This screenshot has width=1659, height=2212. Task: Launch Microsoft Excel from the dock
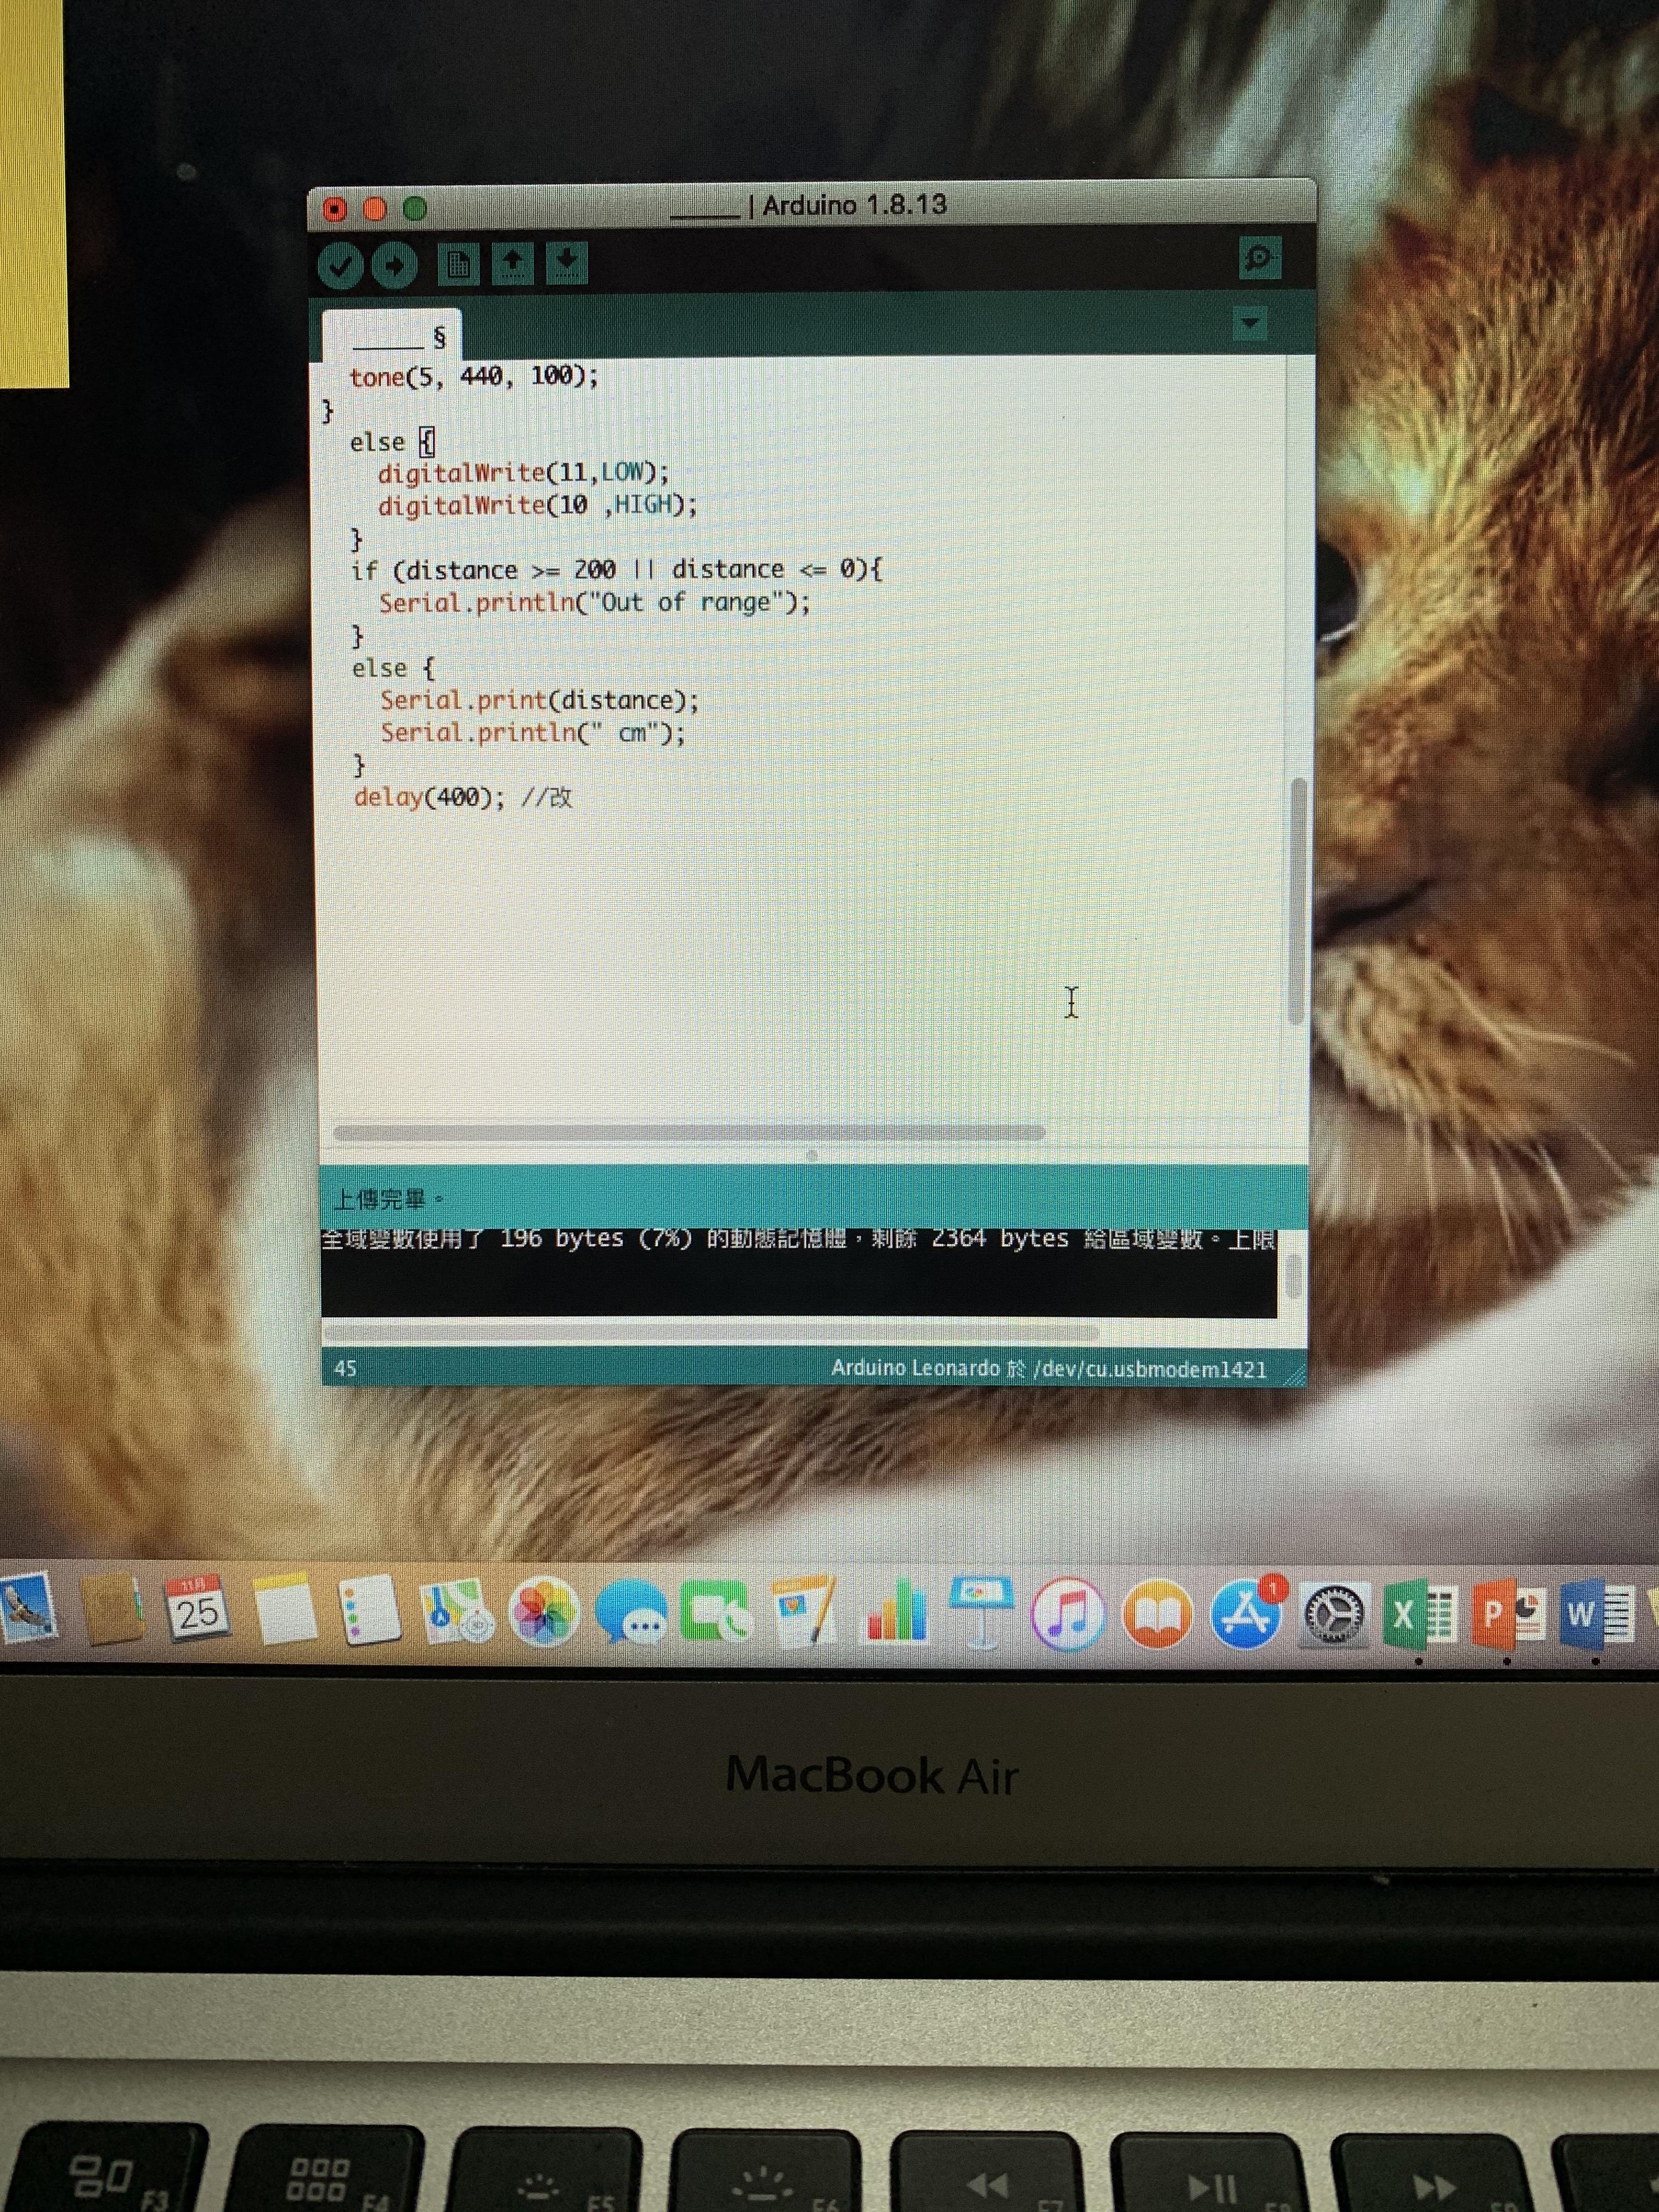click(1417, 1615)
